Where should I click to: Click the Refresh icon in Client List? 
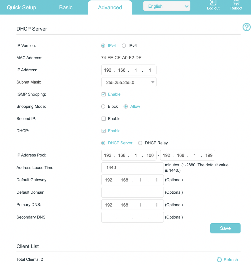[219, 260]
